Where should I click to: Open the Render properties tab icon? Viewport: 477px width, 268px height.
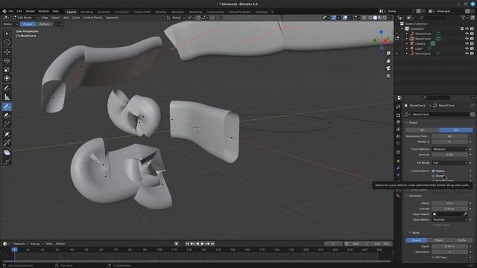pyautogui.click(x=398, y=115)
